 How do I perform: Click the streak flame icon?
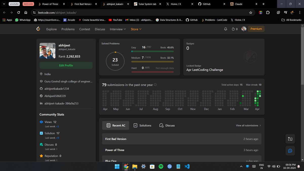(233, 29)
